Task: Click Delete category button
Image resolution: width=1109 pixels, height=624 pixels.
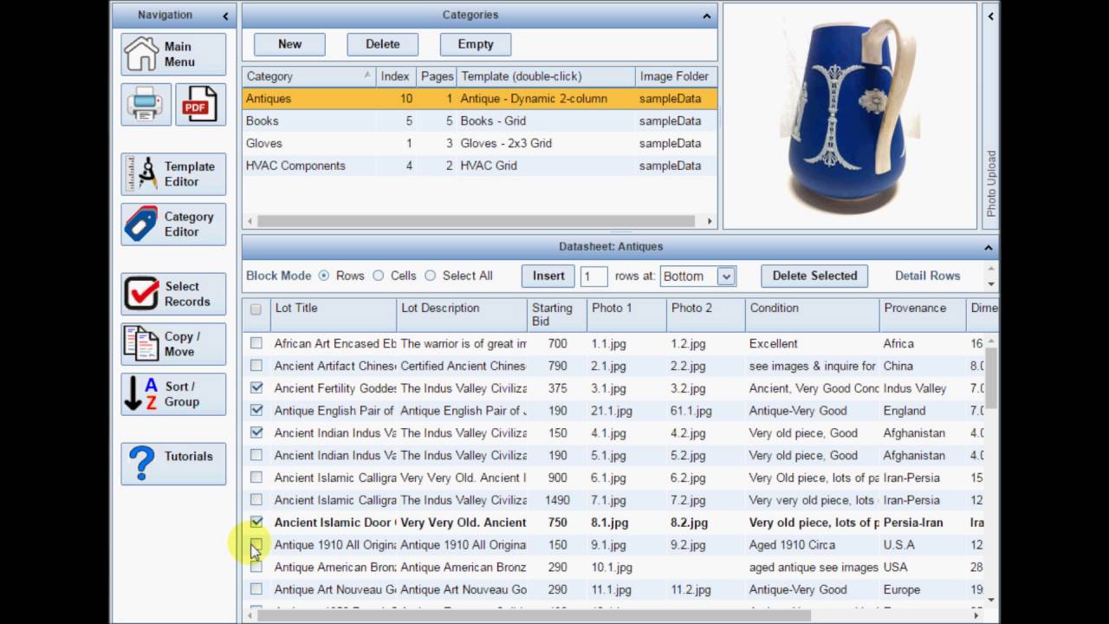Action: click(383, 44)
